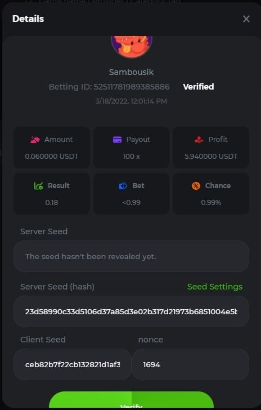Select the Server Seed (hash) field
The width and height of the screenshot is (261, 410).
(x=132, y=311)
